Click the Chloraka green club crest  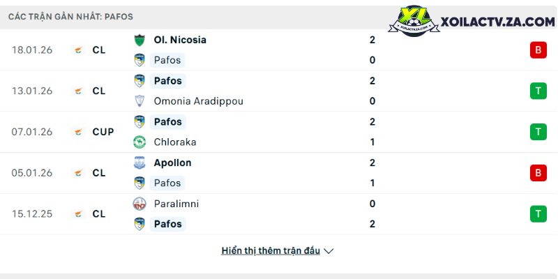(x=139, y=142)
